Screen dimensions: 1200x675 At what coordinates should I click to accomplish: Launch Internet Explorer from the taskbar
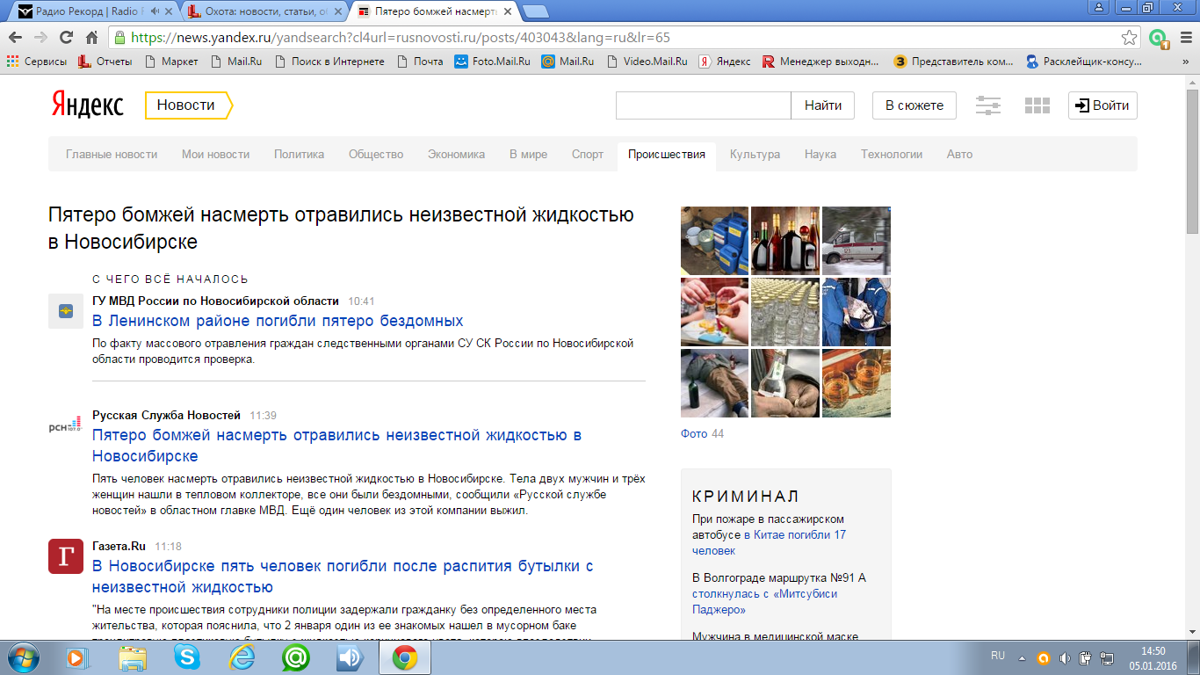click(242, 657)
